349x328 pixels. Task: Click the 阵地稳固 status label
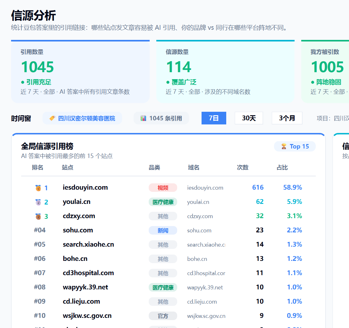click(329, 82)
